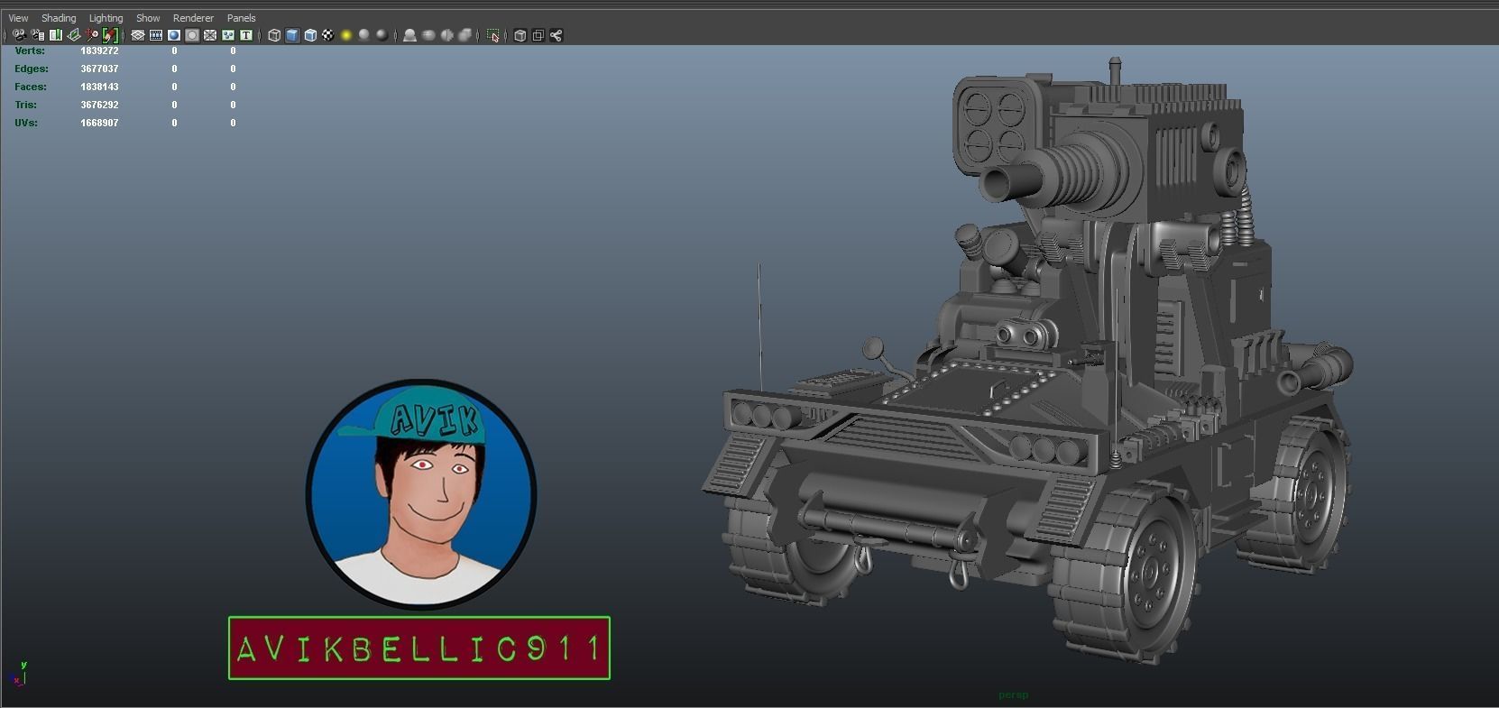
Task: Click the Verts count 1839272
Action: click(99, 51)
